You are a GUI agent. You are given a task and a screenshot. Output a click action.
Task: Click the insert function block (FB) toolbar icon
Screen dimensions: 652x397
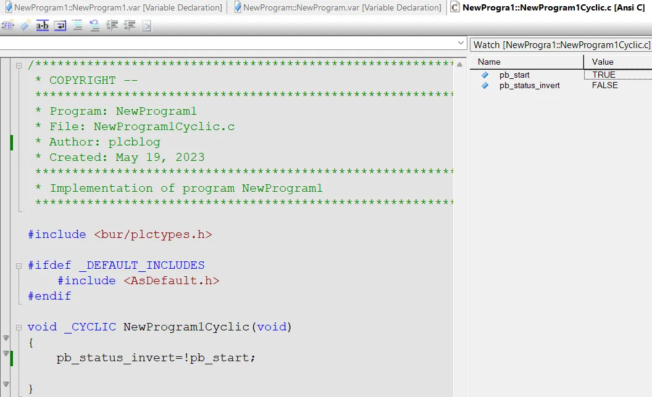pyautogui.click(x=7, y=26)
